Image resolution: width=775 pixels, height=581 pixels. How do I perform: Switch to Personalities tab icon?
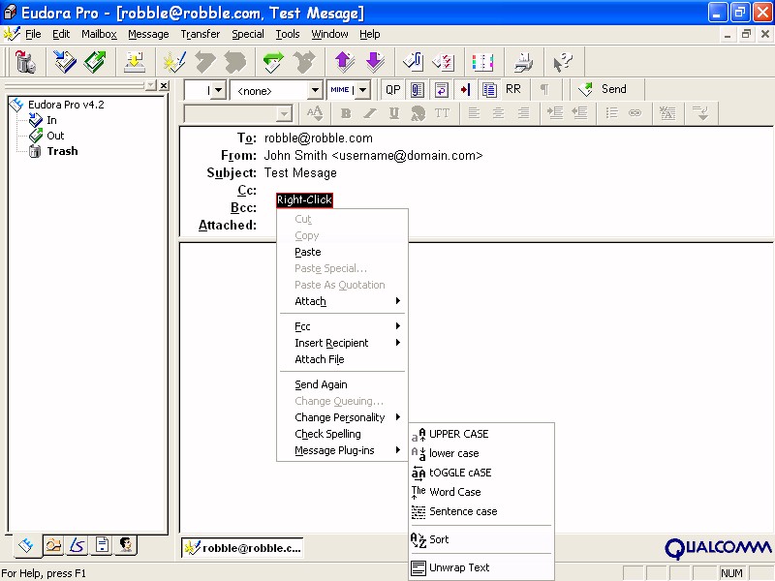click(126, 545)
